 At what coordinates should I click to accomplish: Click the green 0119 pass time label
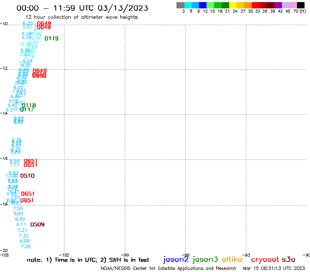52,38
